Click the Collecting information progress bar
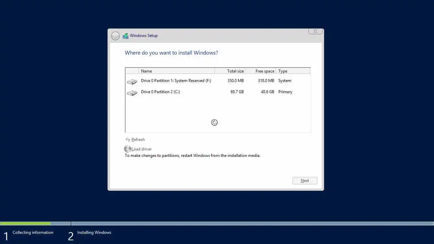This screenshot has height=244, width=434. point(35,223)
